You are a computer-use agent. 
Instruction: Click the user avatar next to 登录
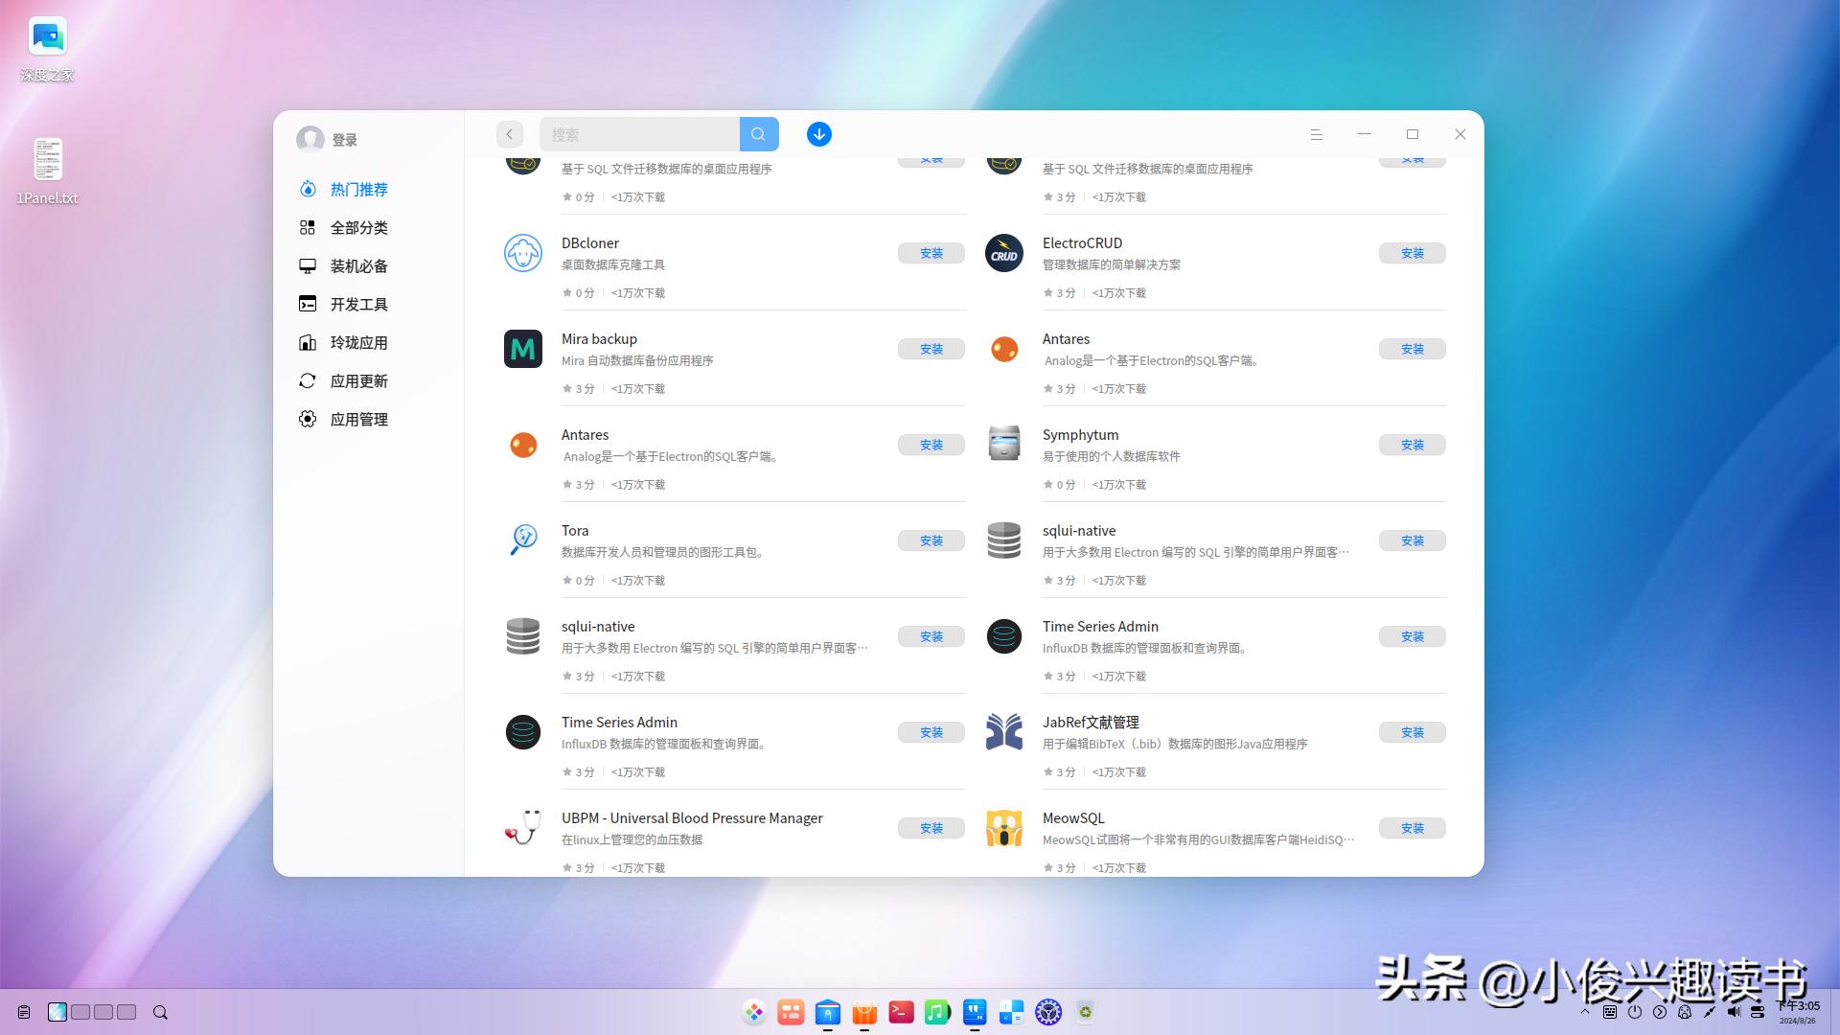(x=310, y=139)
